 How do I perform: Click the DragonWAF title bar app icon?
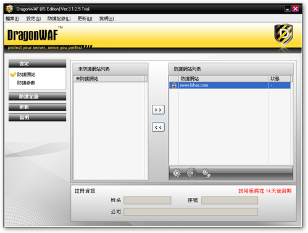9,9
